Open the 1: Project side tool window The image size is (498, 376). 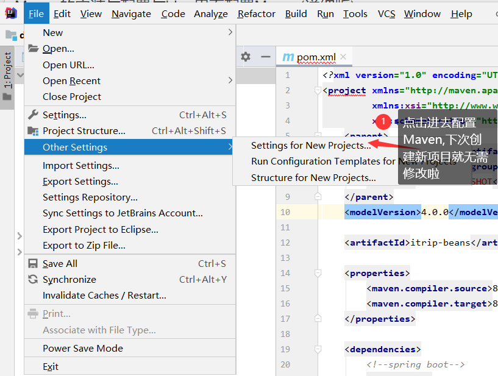coord(7,70)
